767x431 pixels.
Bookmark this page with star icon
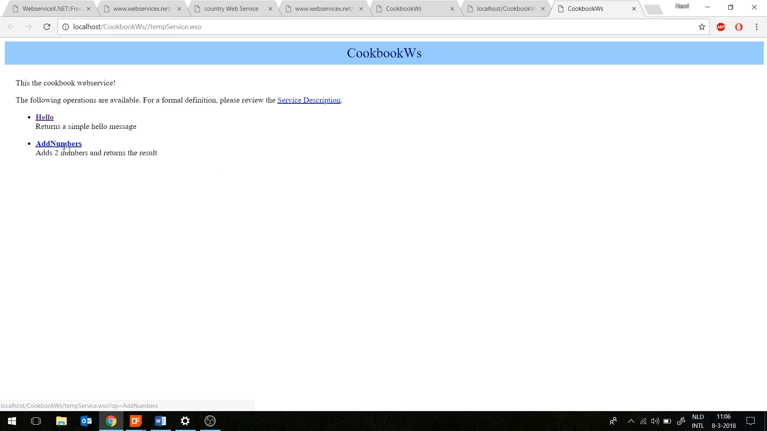click(701, 27)
